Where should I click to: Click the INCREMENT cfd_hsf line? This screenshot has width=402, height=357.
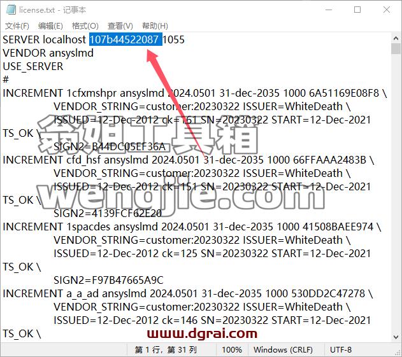[x=189, y=160]
